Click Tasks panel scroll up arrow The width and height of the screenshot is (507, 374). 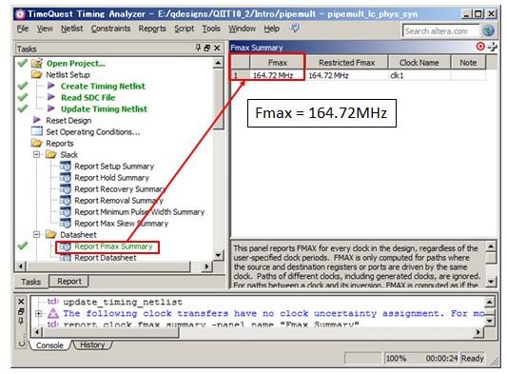click(x=218, y=63)
